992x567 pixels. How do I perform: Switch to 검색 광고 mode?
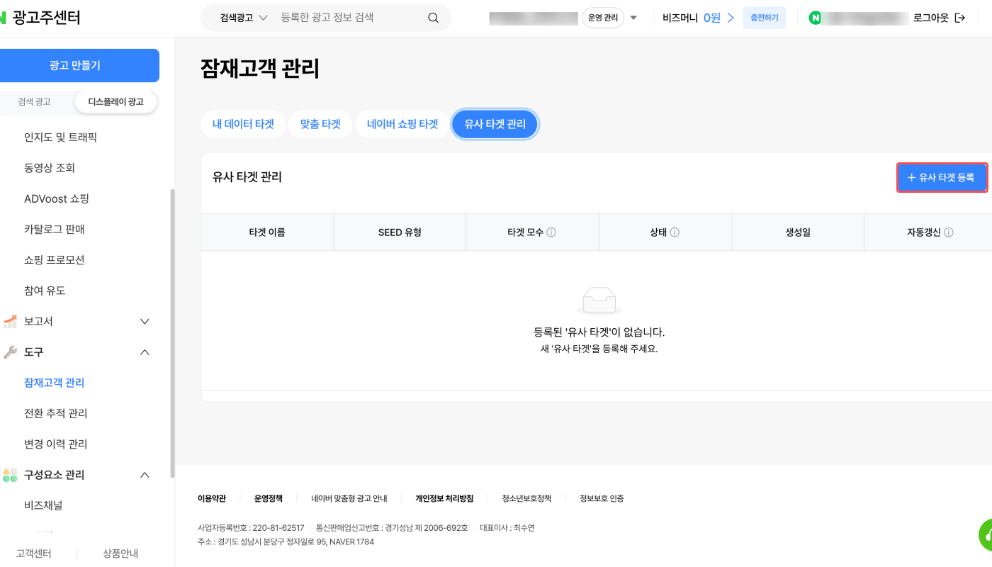(x=35, y=102)
